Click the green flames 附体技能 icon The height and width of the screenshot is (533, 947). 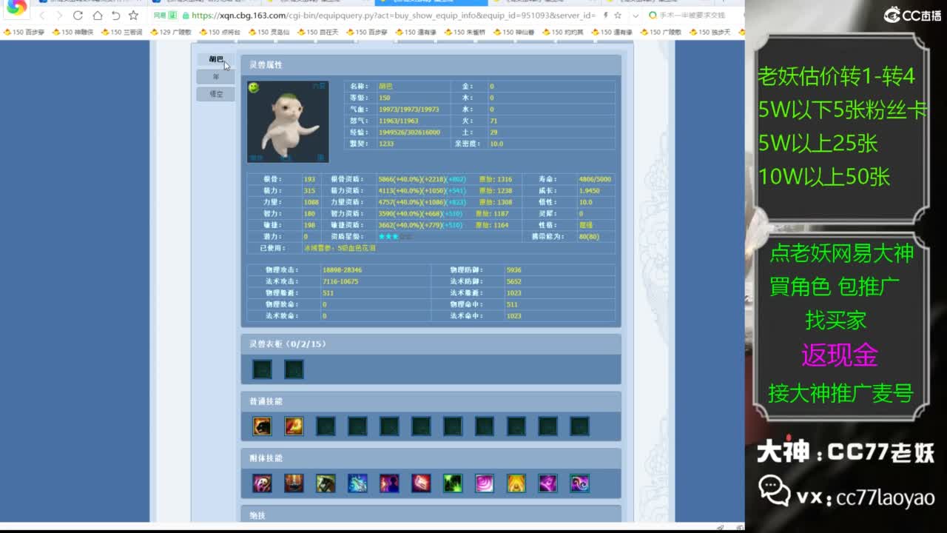pos(453,483)
